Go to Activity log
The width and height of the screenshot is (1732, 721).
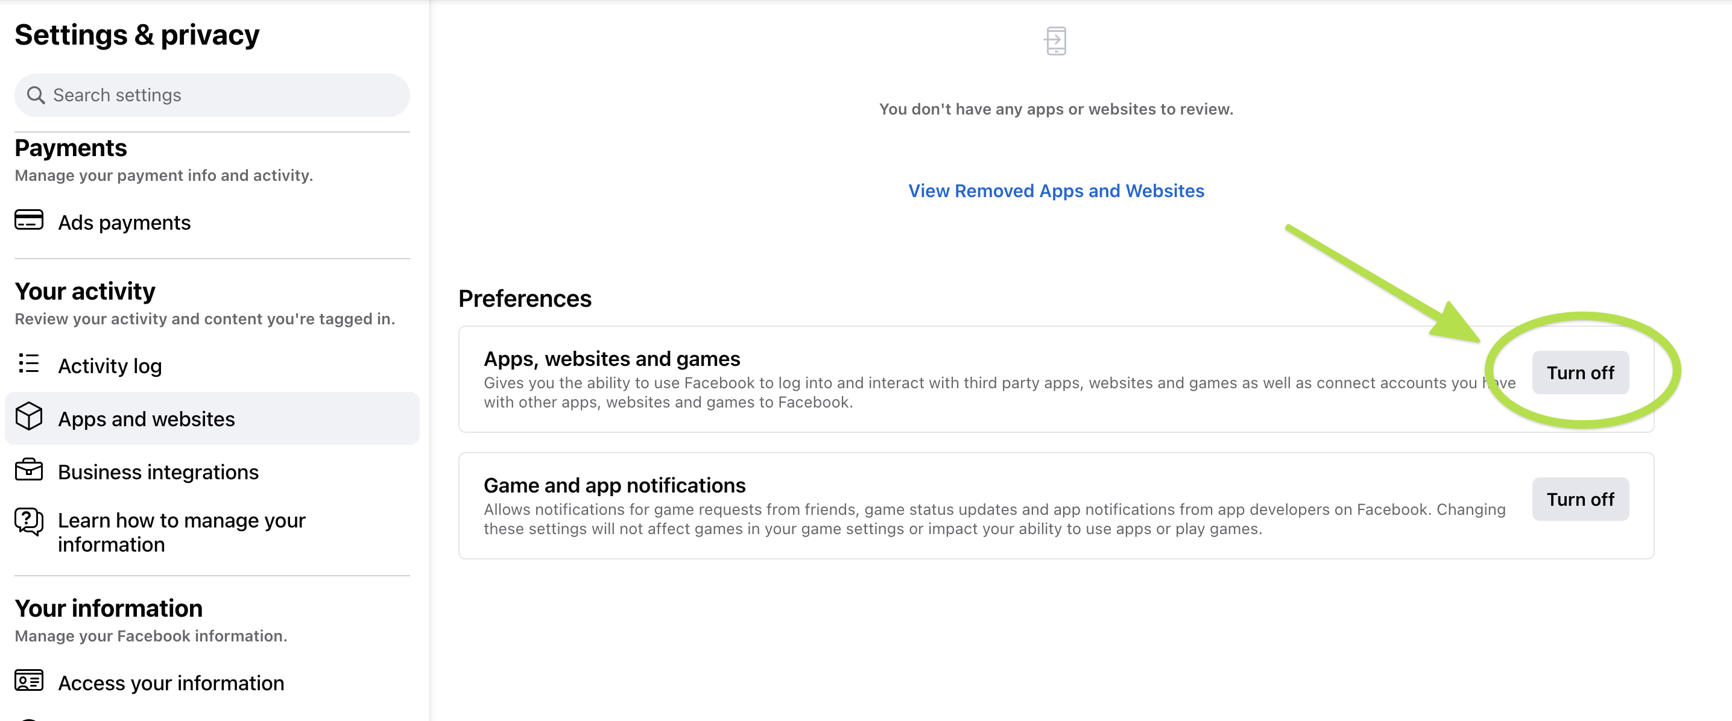click(x=110, y=366)
